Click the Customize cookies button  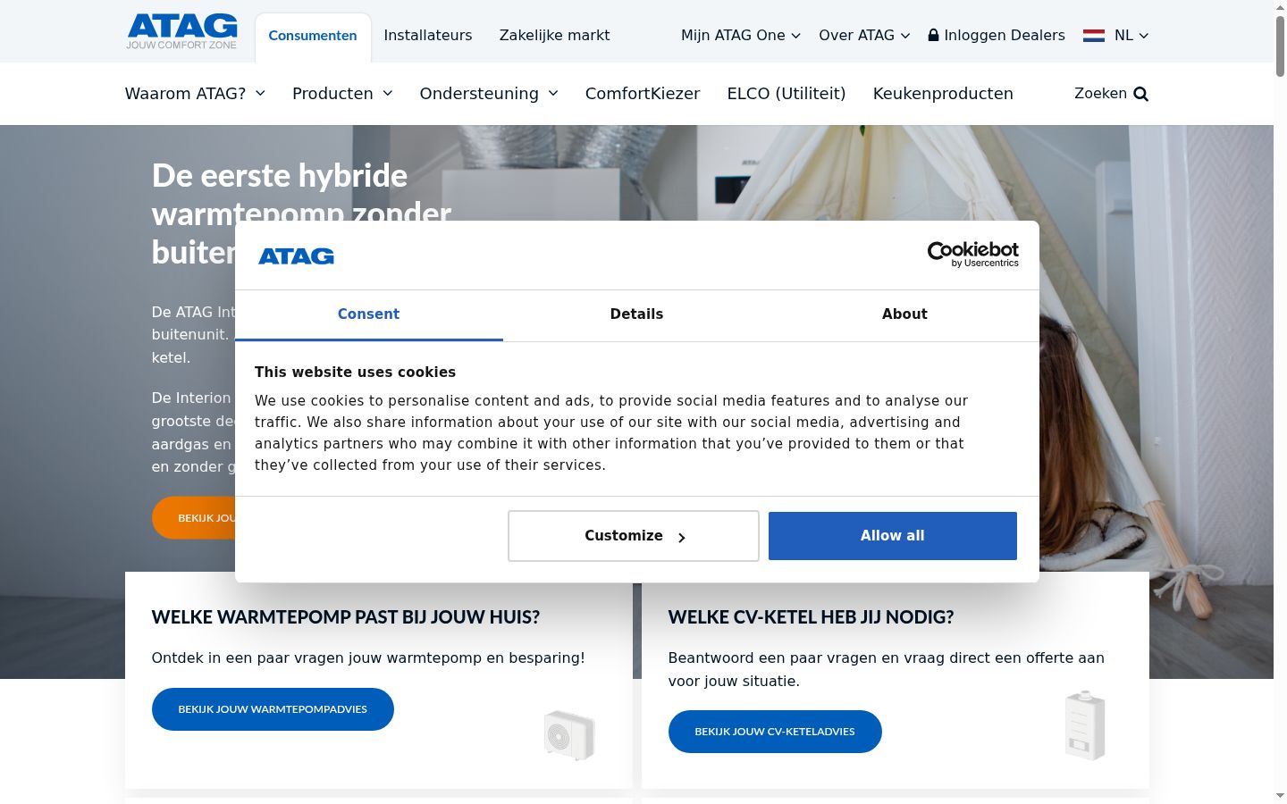pyautogui.click(x=634, y=536)
